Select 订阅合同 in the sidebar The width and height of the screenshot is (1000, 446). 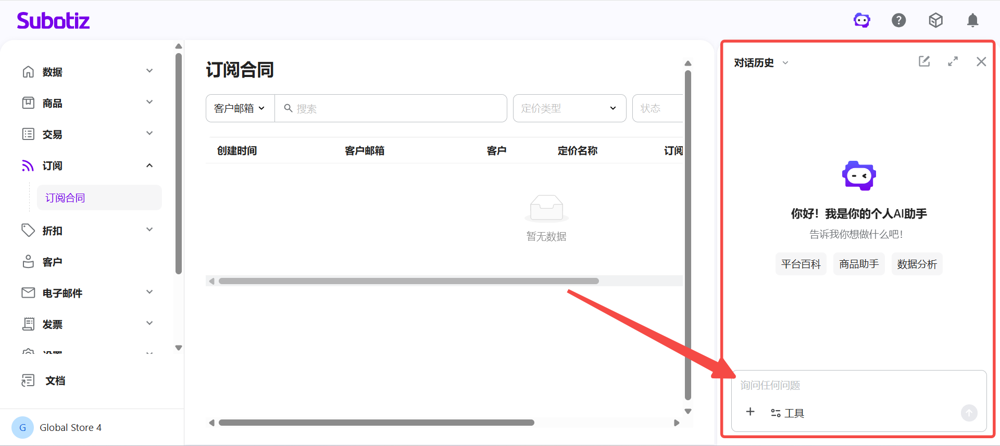click(65, 198)
